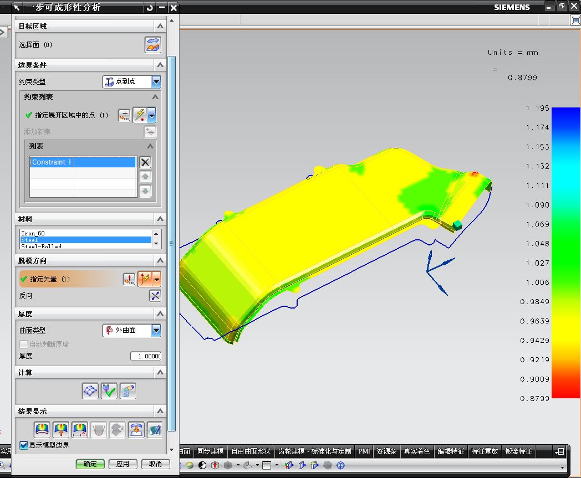Screen dimensions: 581x478
Task: Move constraint down in the list
Action: click(x=145, y=191)
